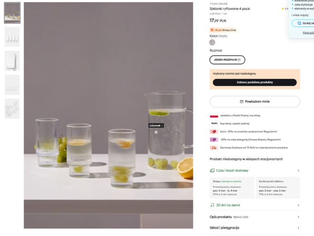Expand the Opis produktu section
Screen dimensions: 314x236
pyautogui.click(x=255, y=217)
